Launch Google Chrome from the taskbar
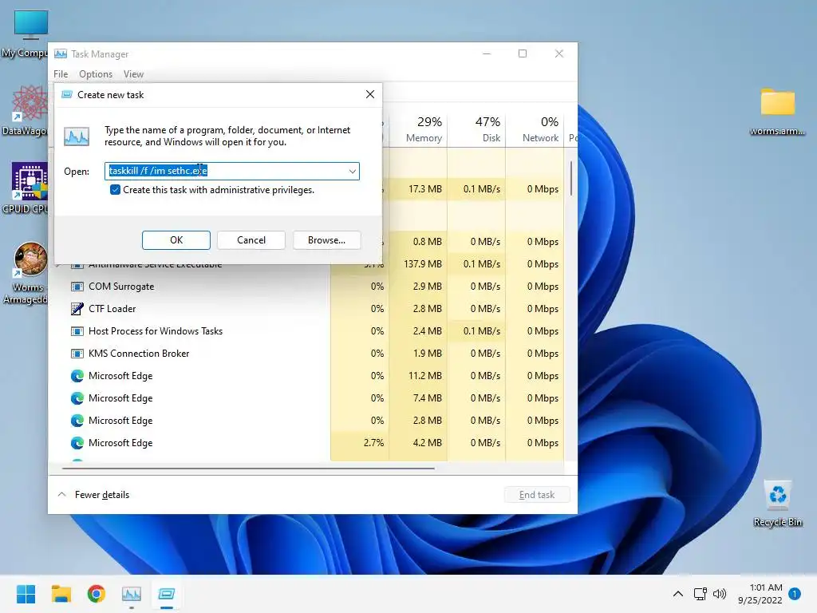The width and height of the screenshot is (817, 613). point(97,594)
